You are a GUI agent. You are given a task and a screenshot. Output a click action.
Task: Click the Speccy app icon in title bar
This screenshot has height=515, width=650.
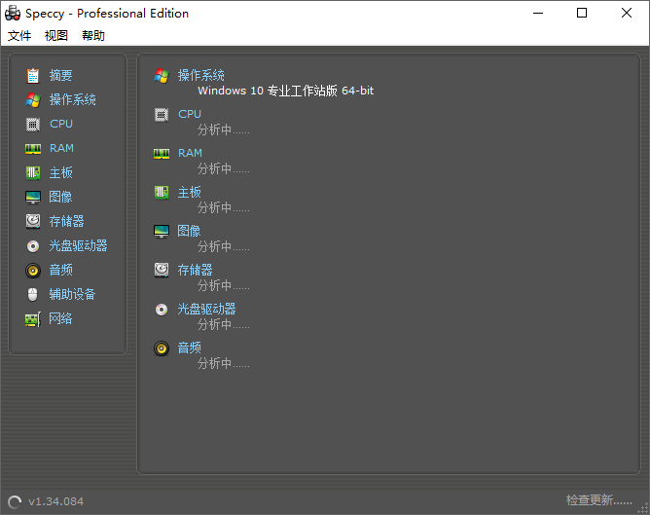[13, 14]
